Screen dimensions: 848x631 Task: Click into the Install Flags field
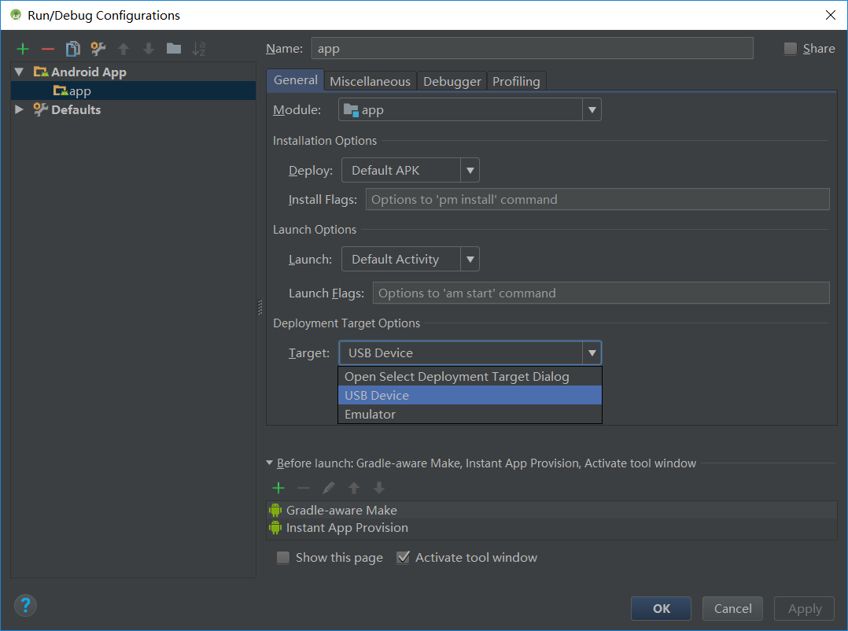coord(598,199)
